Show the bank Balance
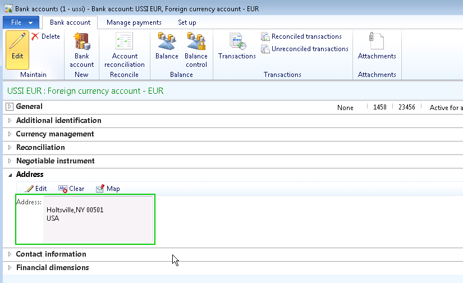Screen dimensions: 463x283 pyautogui.click(x=167, y=43)
